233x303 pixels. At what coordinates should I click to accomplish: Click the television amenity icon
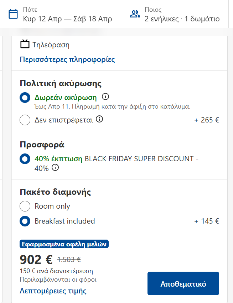24,44
